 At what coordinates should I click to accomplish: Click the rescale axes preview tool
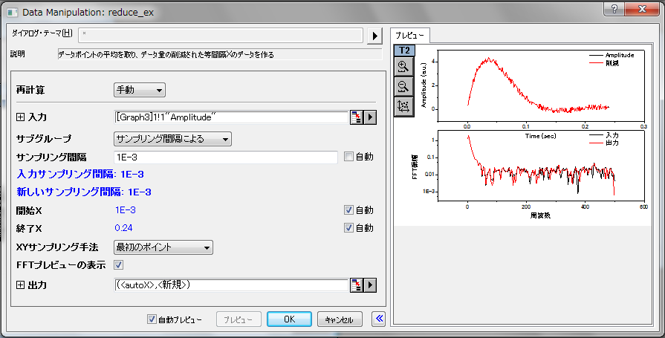pyautogui.click(x=403, y=106)
